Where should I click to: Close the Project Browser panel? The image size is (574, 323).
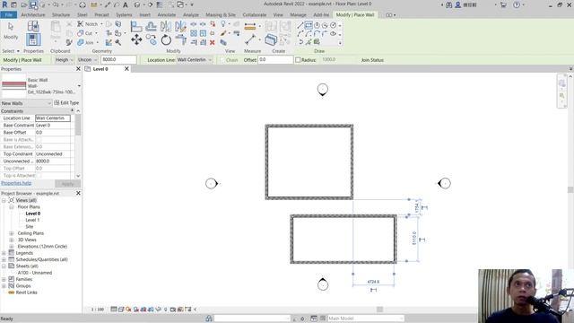[x=78, y=193]
